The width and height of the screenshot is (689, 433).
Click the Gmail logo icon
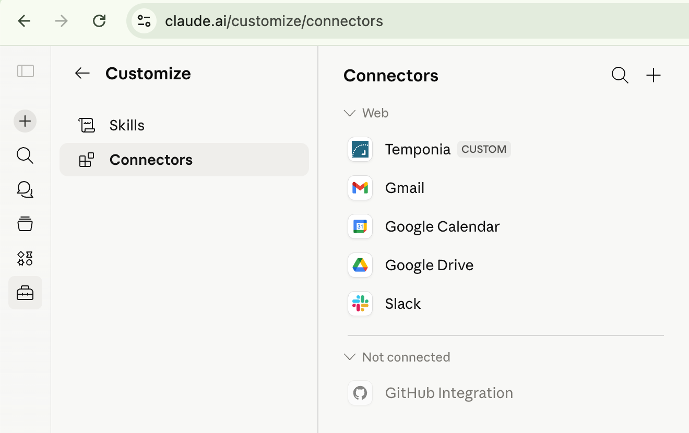(x=360, y=188)
